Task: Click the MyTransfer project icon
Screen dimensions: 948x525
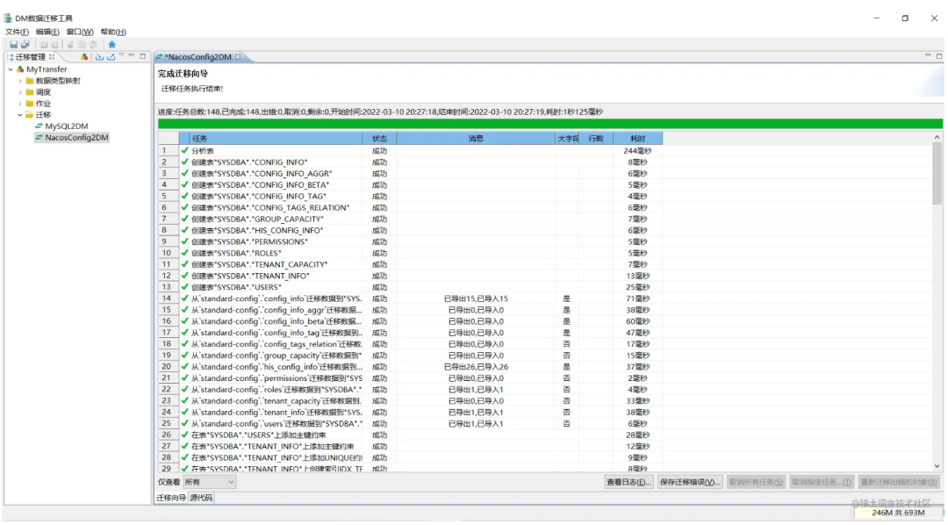Action: pyautogui.click(x=20, y=69)
